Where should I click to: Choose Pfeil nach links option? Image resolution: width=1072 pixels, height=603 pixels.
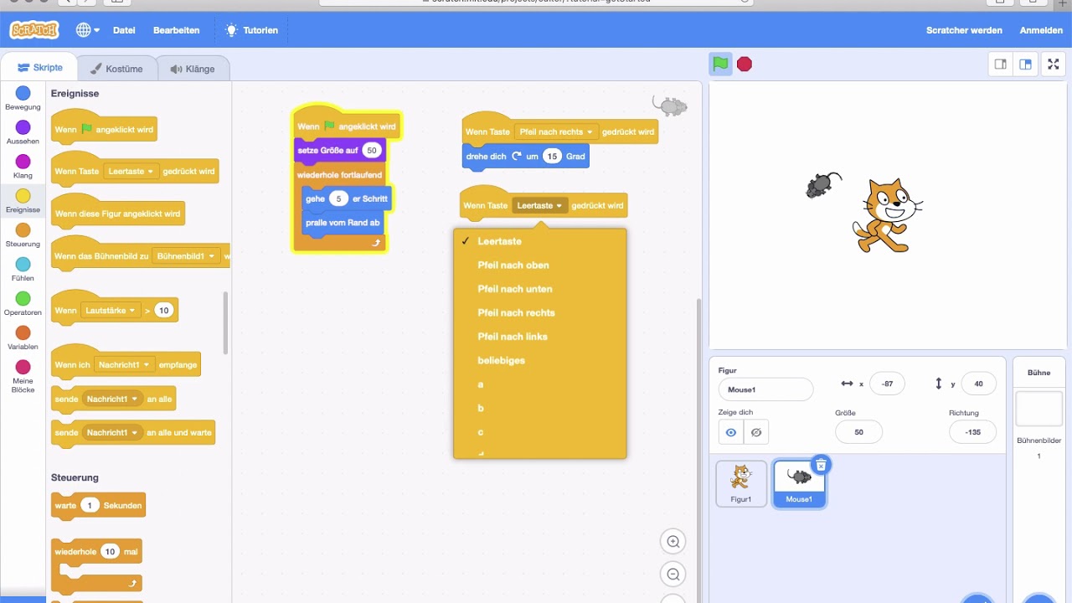coord(540,337)
